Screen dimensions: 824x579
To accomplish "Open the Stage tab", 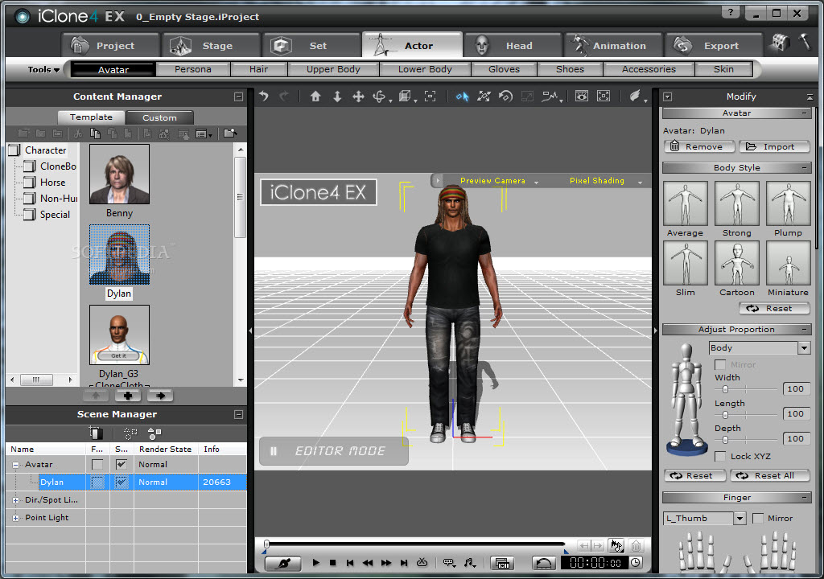I will coord(212,46).
